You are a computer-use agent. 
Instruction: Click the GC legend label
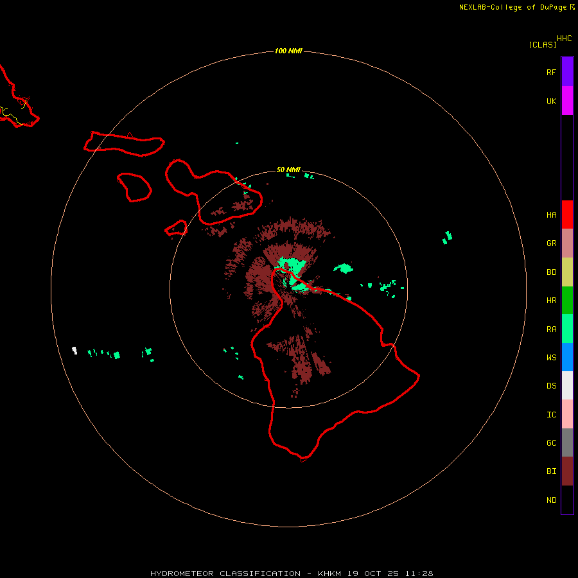[x=551, y=443]
